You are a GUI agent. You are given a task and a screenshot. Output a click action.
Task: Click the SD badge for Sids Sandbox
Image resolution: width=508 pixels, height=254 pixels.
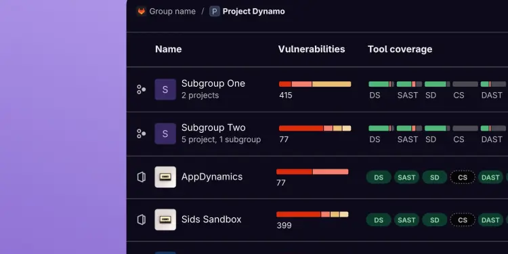click(434, 220)
